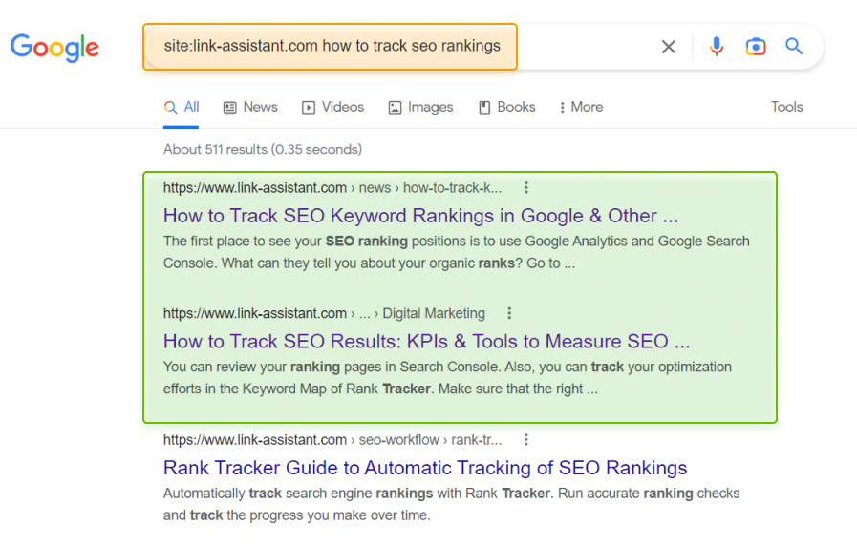Open search by image camera icon
Screen dimensions: 857x546
pos(756,47)
